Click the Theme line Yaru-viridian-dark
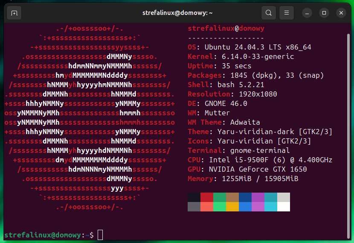This screenshot has height=243, width=354. pos(260,132)
